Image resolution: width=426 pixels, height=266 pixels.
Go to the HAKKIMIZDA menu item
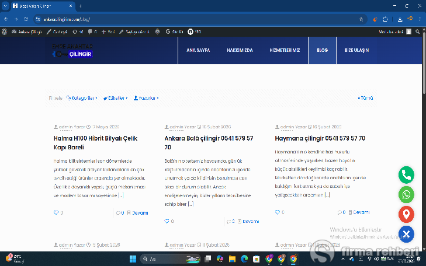point(240,50)
